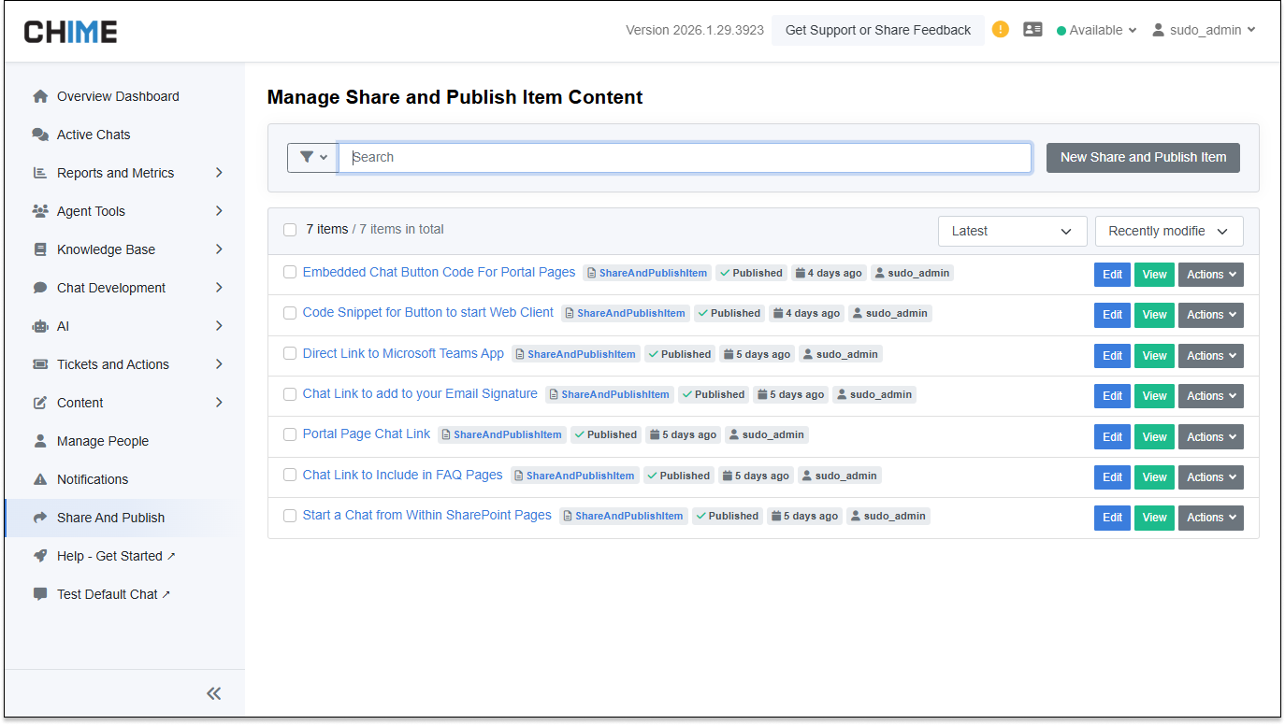Click the Notifications warning triangle icon

point(40,479)
